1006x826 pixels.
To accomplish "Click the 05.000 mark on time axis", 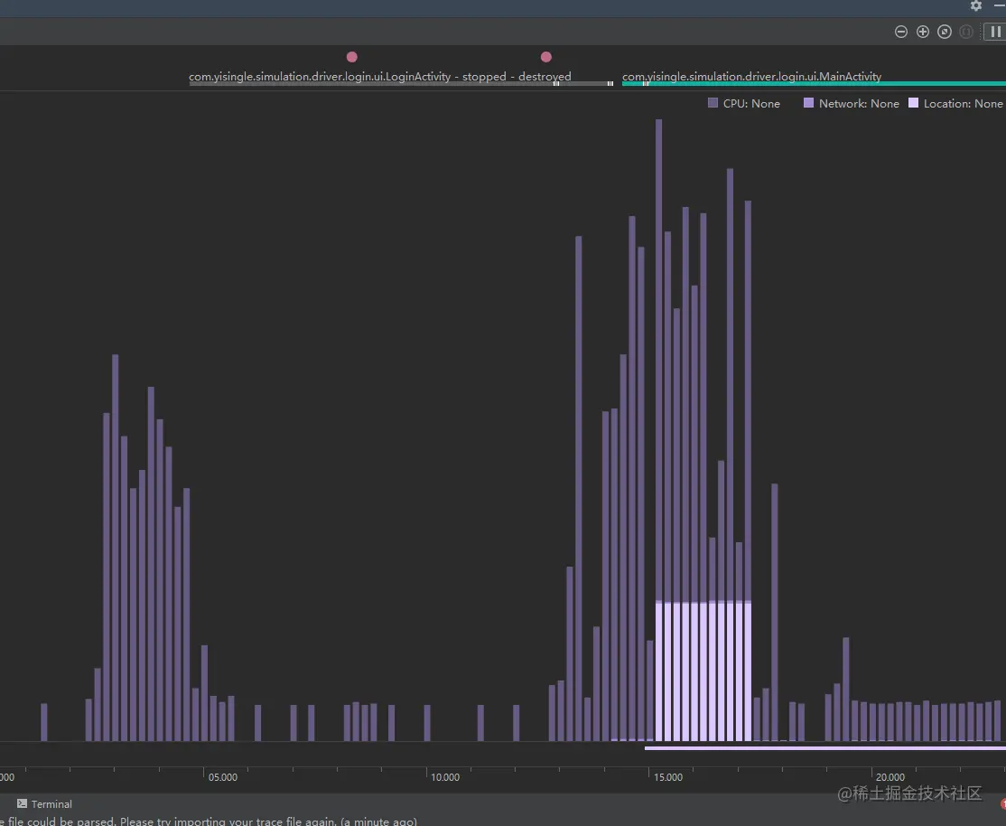I will (223, 777).
